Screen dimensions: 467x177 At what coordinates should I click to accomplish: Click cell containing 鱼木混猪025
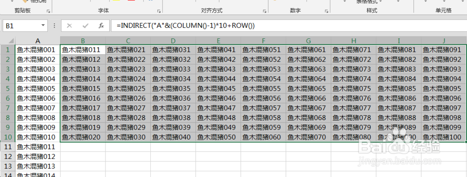[128, 88]
